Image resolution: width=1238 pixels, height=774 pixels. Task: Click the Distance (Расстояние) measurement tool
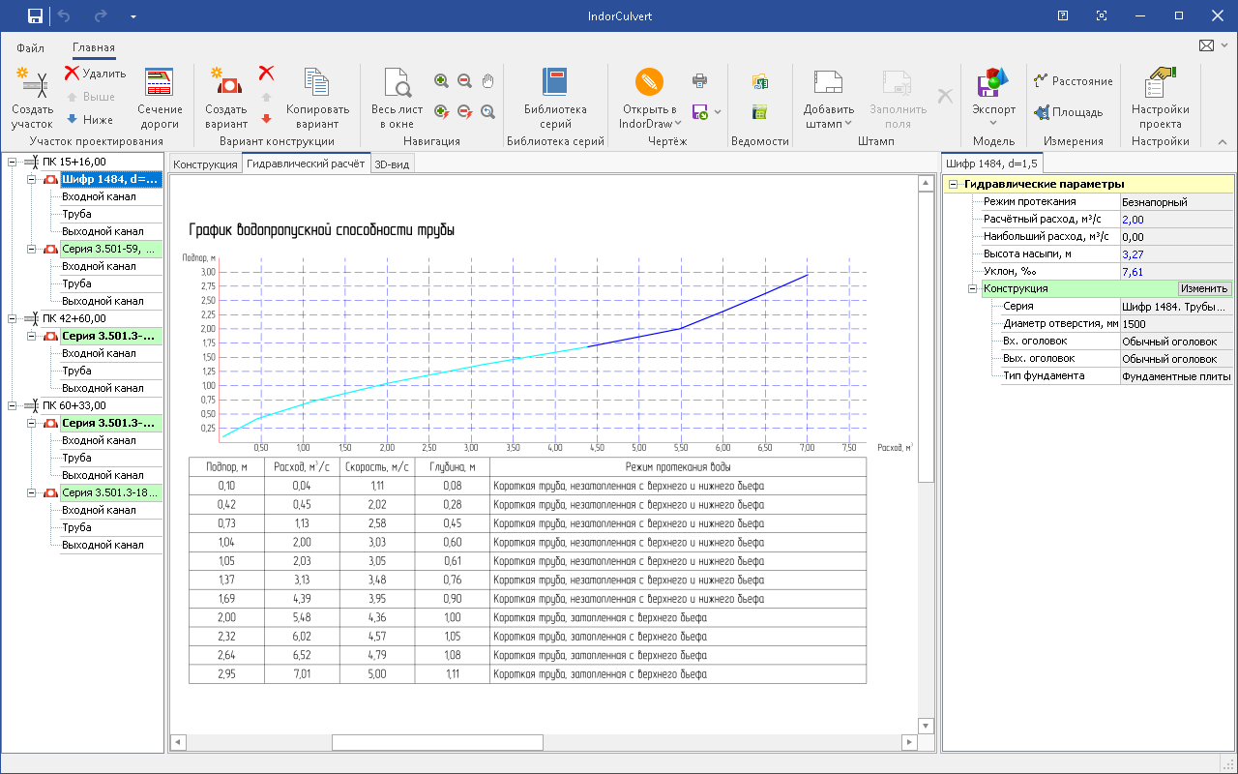(x=1073, y=81)
